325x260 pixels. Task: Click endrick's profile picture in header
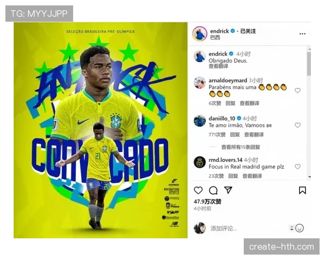(200, 34)
